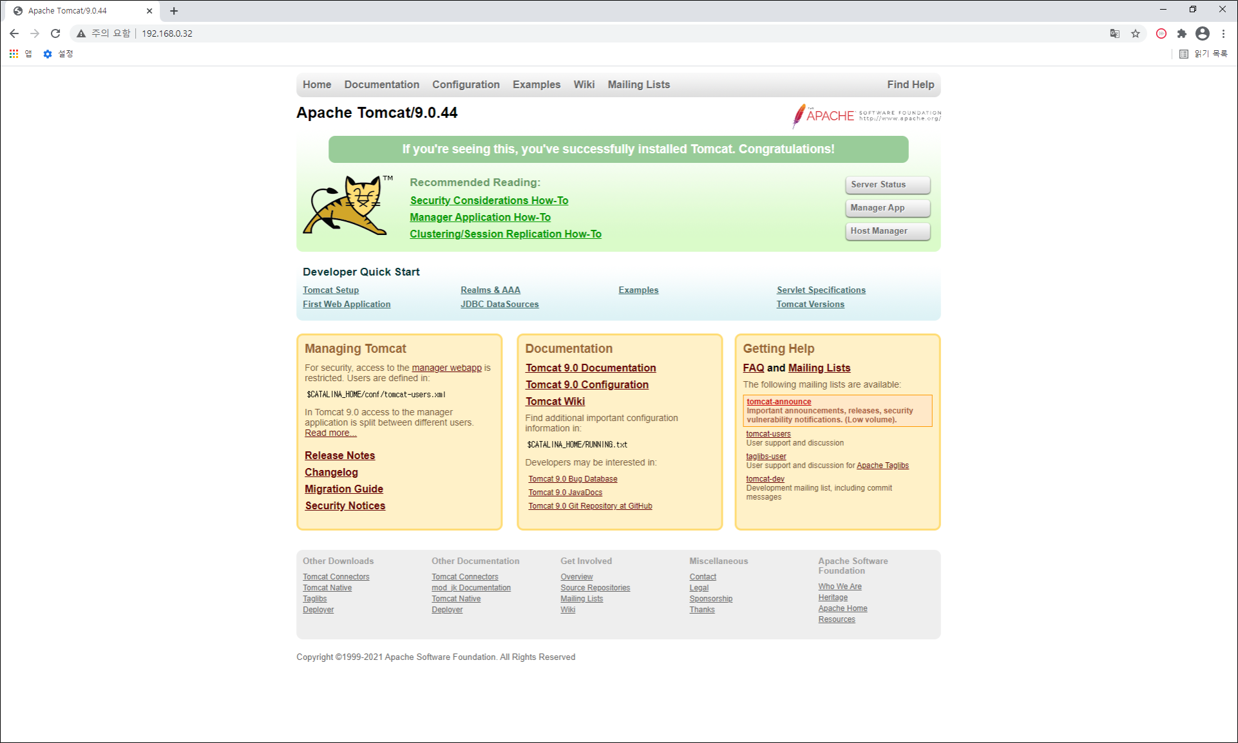Open Tomcat 9.0 Bug Database link

tap(573, 479)
